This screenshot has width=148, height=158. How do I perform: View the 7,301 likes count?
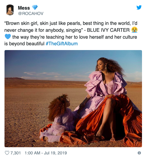tap(16, 153)
